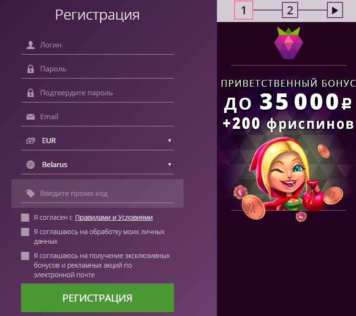Switch to registration step 2

pos(290,10)
